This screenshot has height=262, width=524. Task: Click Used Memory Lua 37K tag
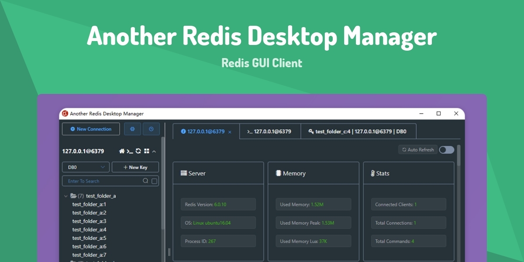pyautogui.click(x=314, y=241)
